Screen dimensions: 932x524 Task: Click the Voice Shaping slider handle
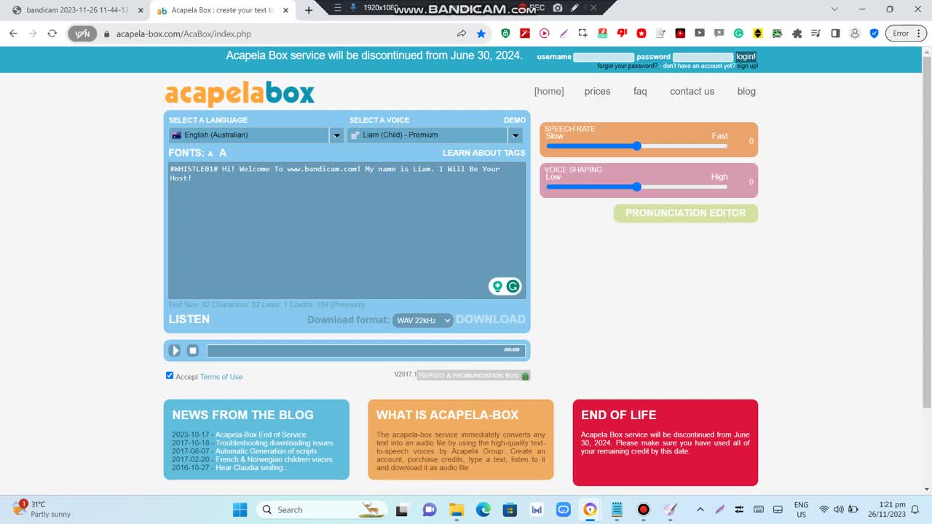point(637,187)
